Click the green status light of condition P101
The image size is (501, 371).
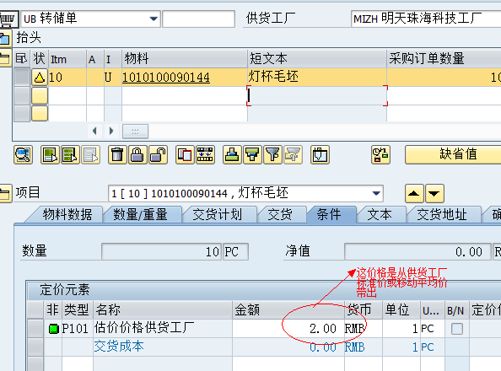pyautogui.click(x=54, y=329)
